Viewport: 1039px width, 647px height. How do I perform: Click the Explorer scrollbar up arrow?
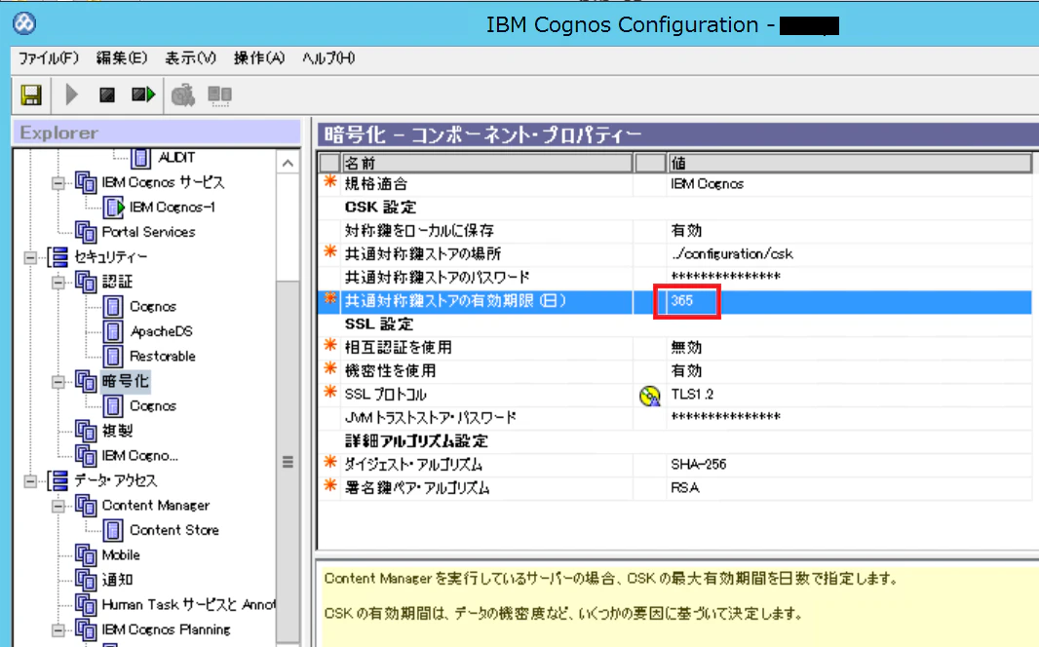click(288, 163)
